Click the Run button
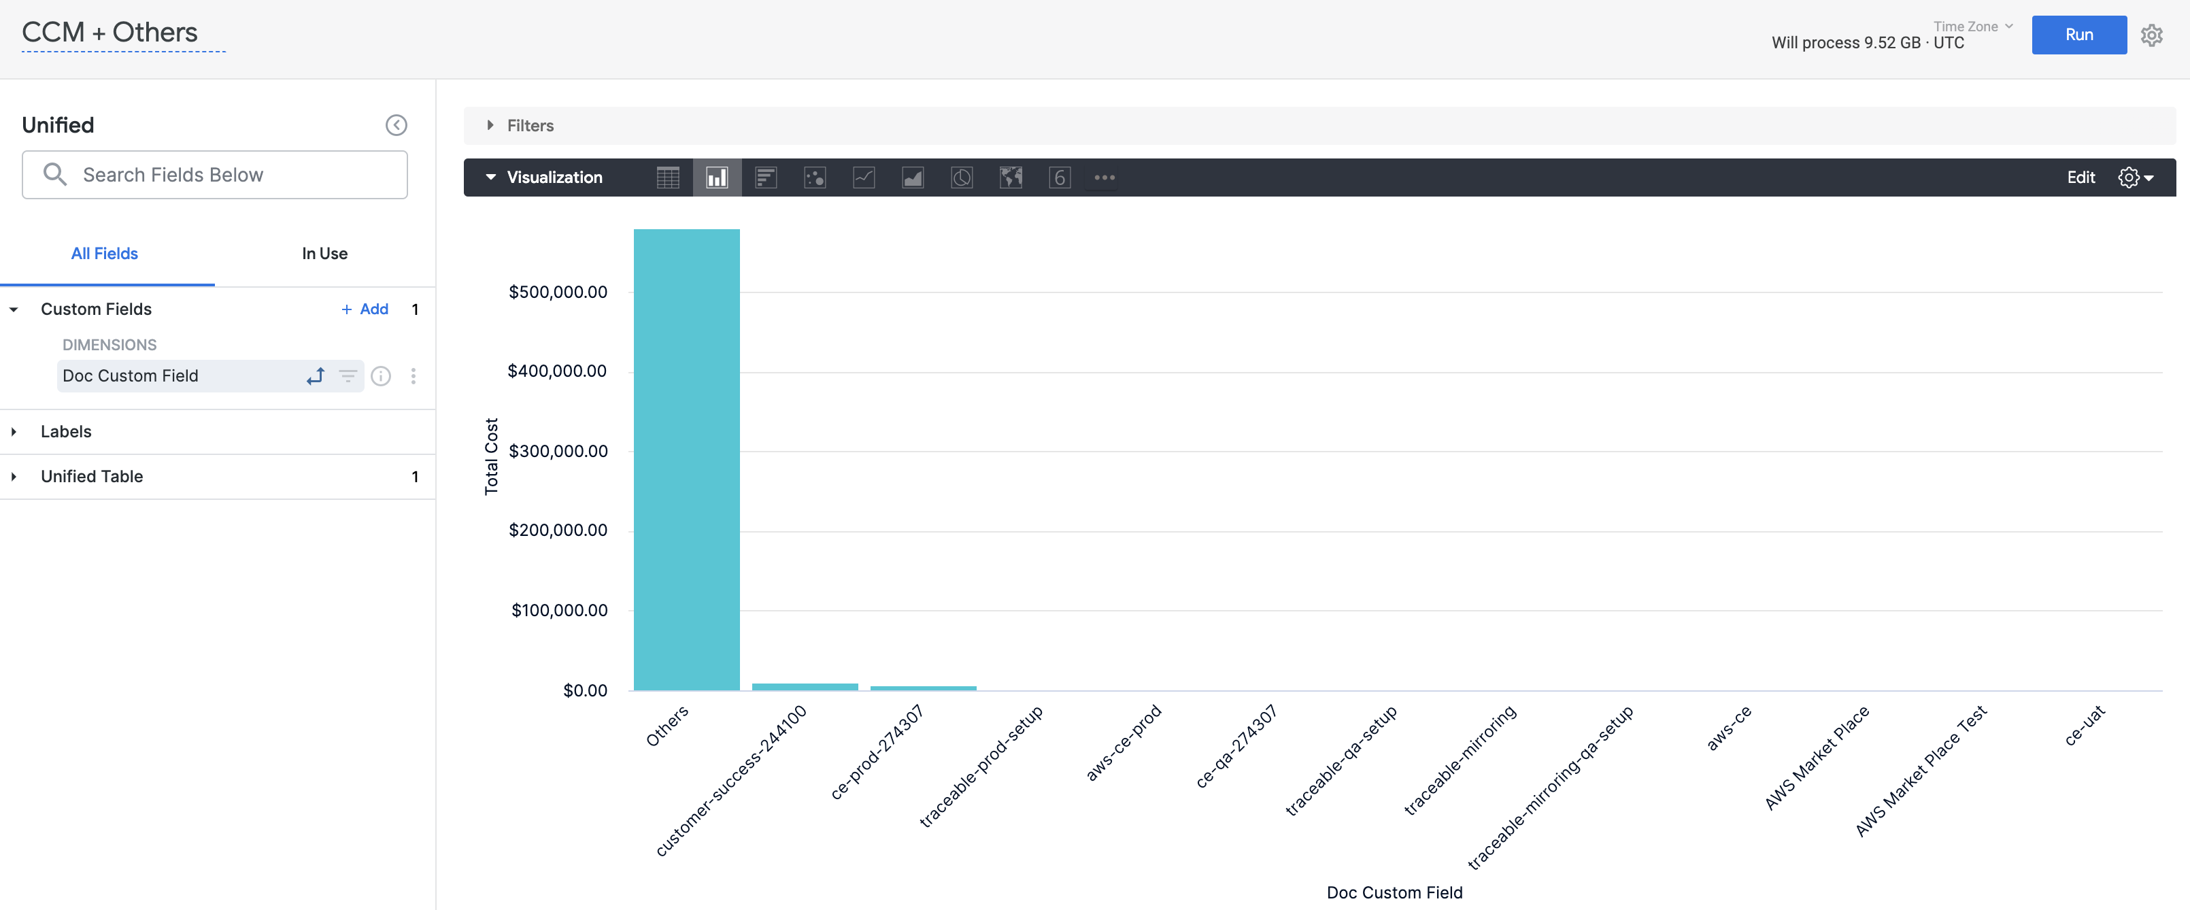 point(2078,35)
